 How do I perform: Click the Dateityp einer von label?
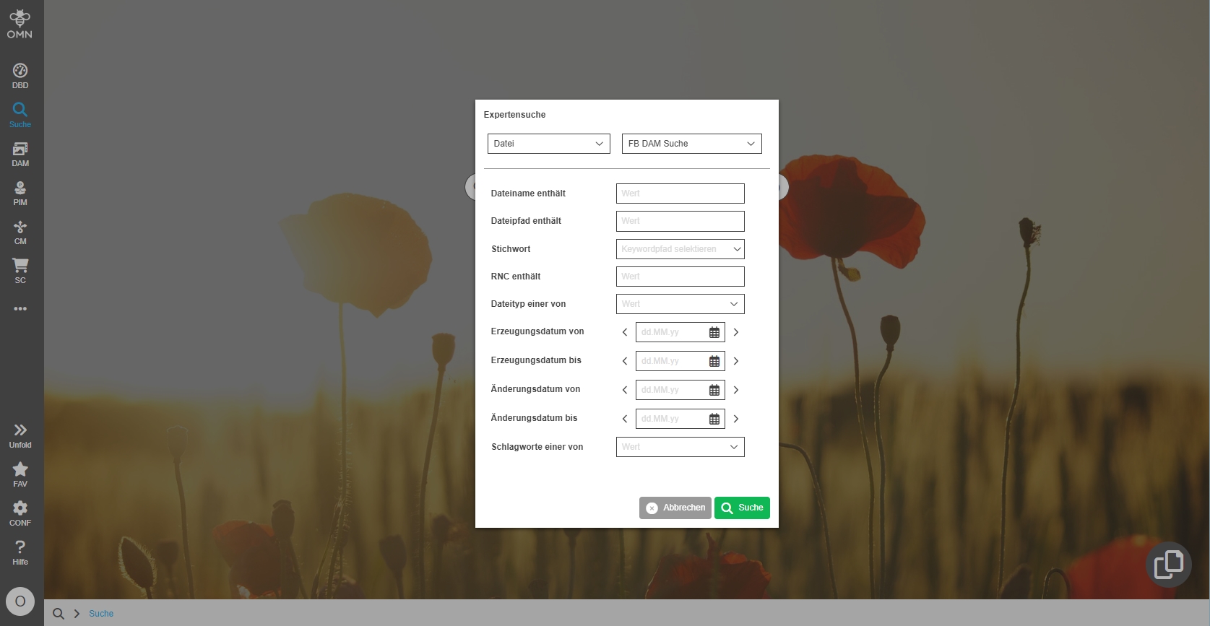point(528,304)
